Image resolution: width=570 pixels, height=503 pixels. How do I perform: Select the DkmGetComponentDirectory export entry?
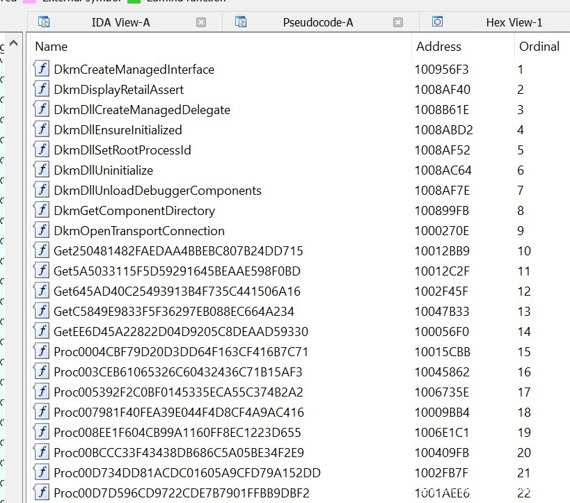[x=134, y=211]
